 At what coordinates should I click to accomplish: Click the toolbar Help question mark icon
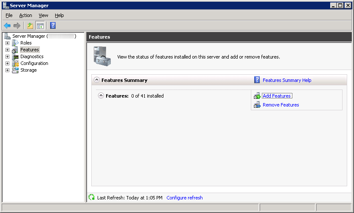click(53, 25)
